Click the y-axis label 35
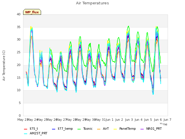185x139 pixels. [18, 27]
